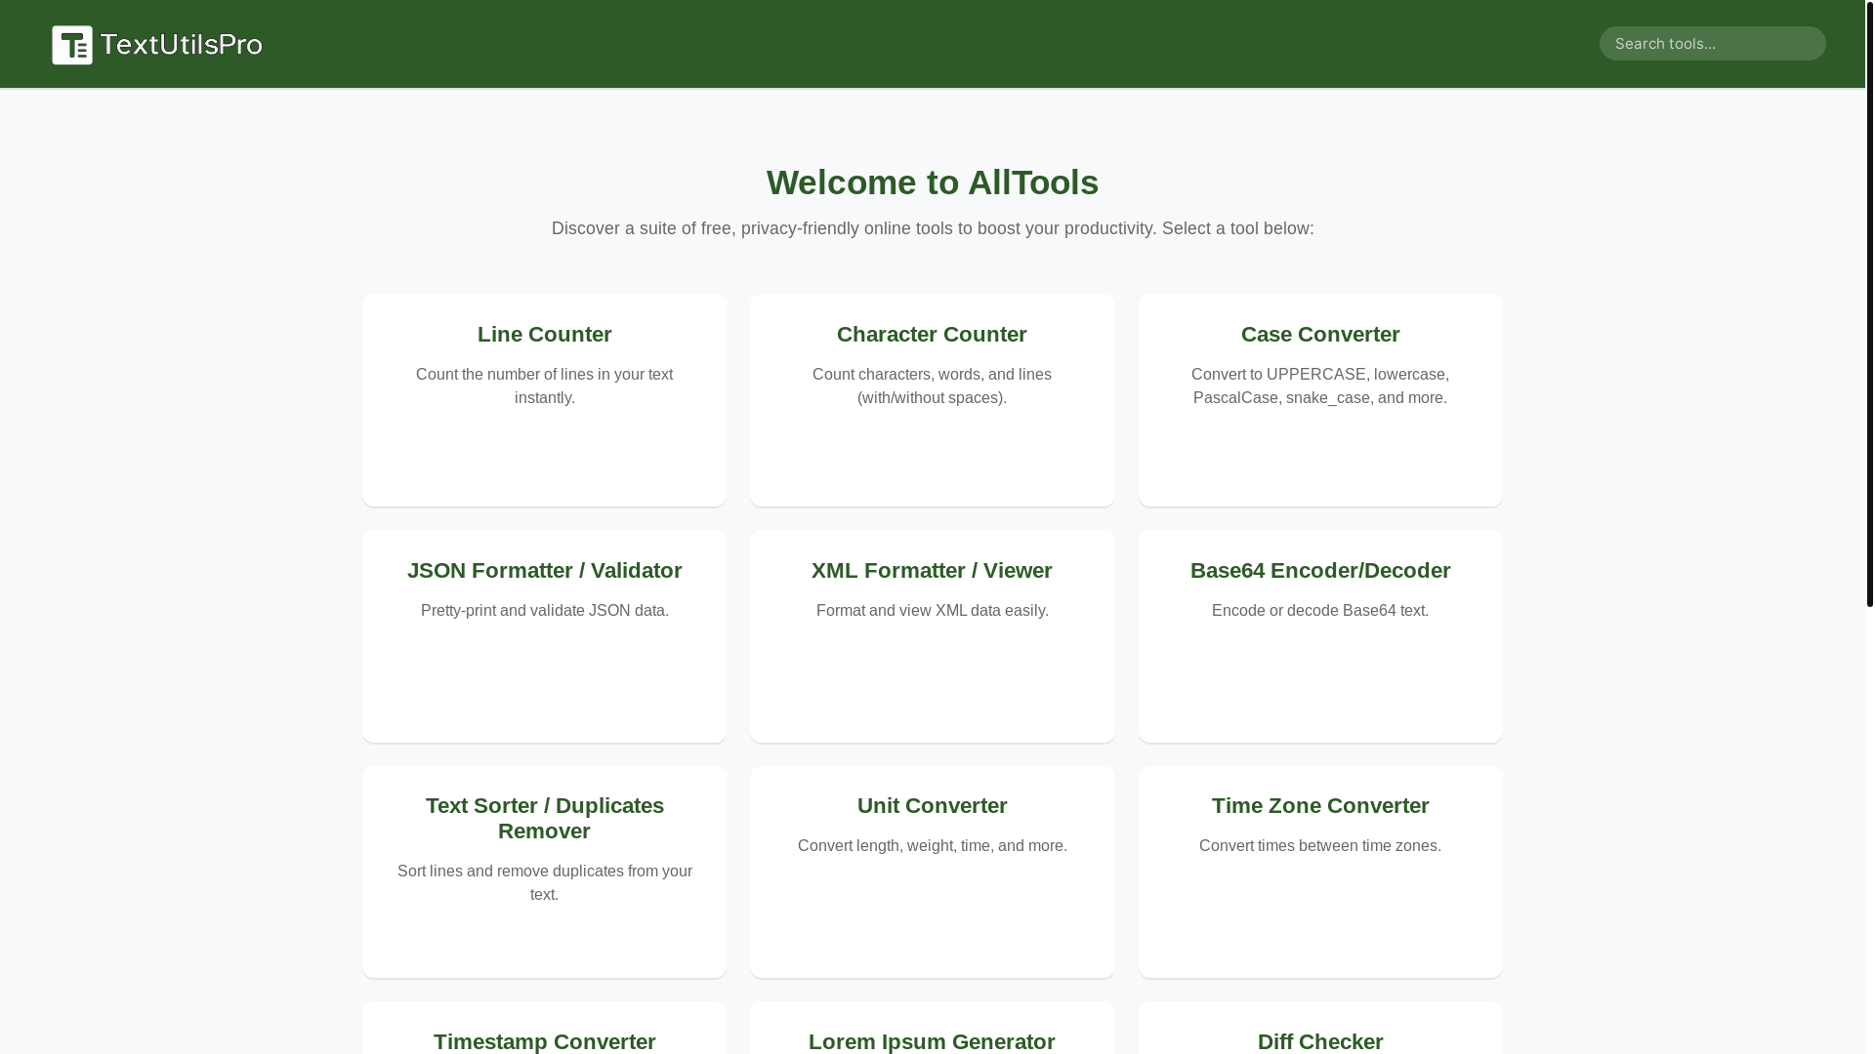Click 'Convert length, weight, time, and more.' text
1875x1054 pixels.
(932, 846)
